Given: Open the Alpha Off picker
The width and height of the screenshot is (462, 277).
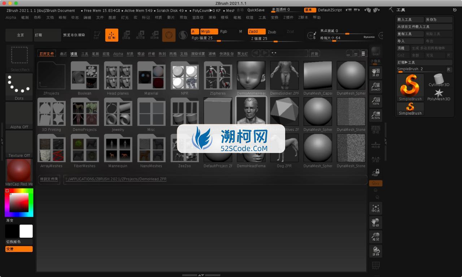Looking at the screenshot, I should (19, 115).
